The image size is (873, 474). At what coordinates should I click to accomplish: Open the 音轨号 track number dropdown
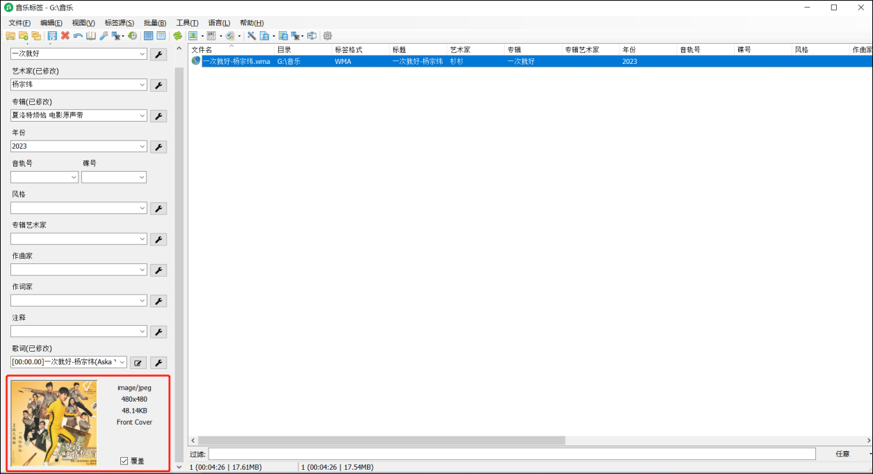coord(74,177)
